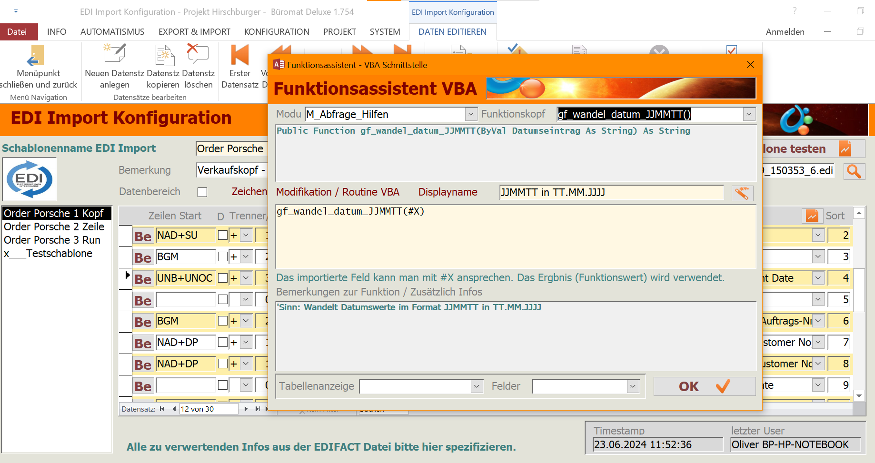
Task: Click the Datensatz kopieren icon
Action: click(164, 55)
